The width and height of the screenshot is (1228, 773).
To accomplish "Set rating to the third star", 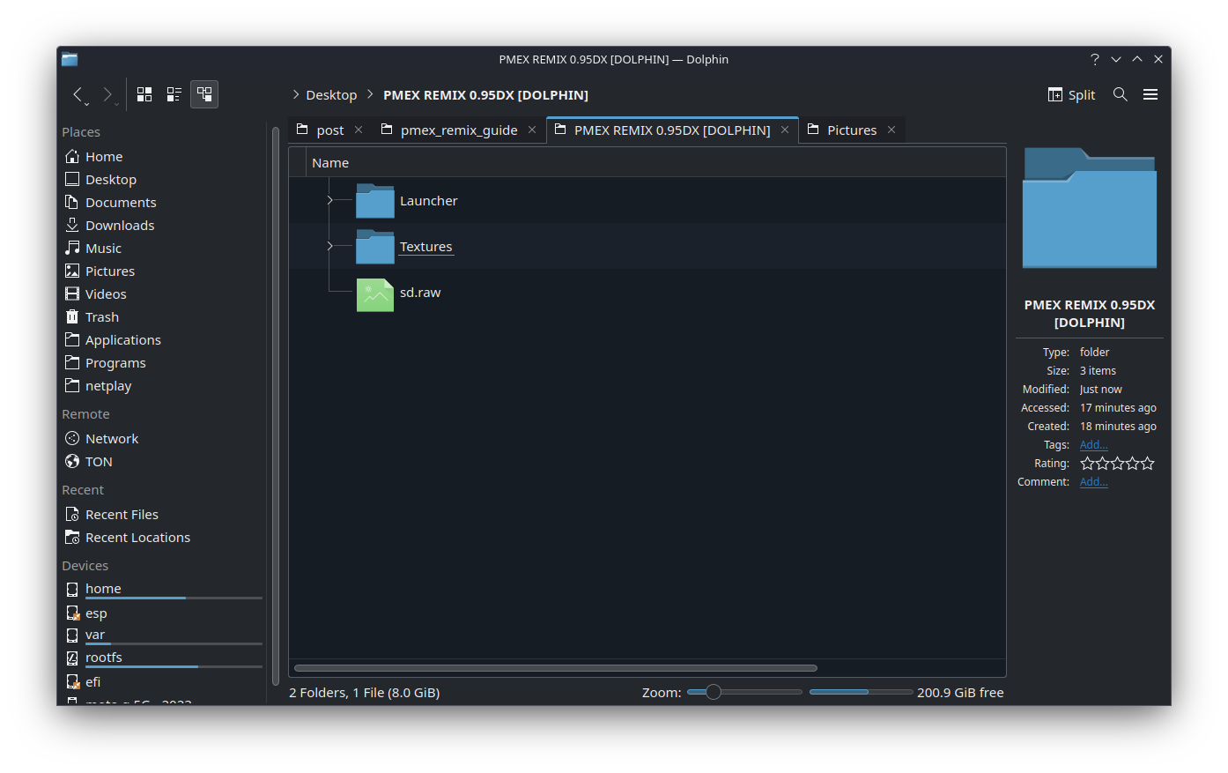I will [x=1117, y=464].
